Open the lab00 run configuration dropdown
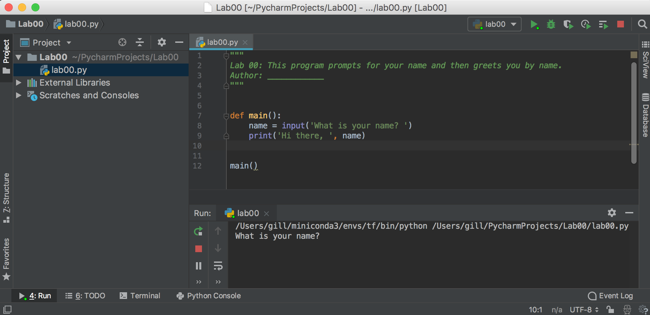The image size is (650, 315). pyautogui.click(x=494, y=24)
